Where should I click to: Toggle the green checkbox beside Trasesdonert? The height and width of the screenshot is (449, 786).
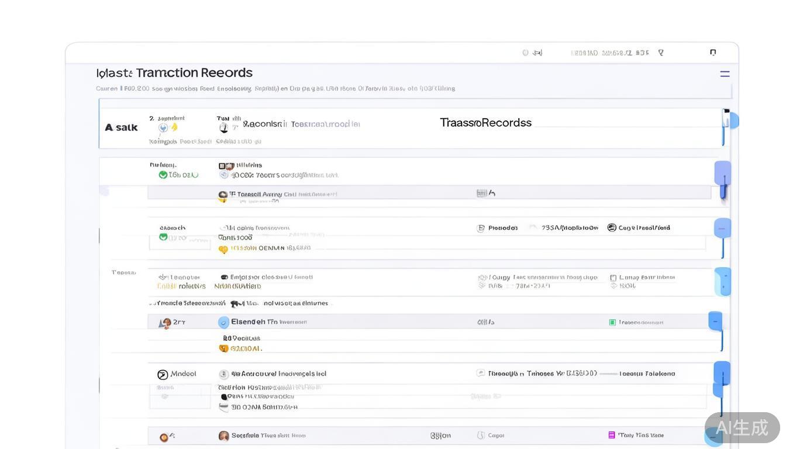tap(612, 322)
